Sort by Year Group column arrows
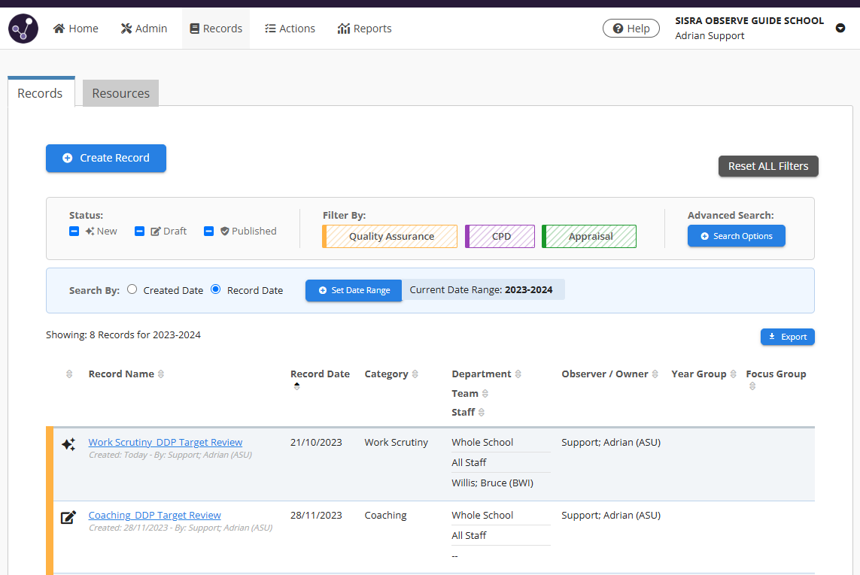860x575 pixels. tap(734, 374)
